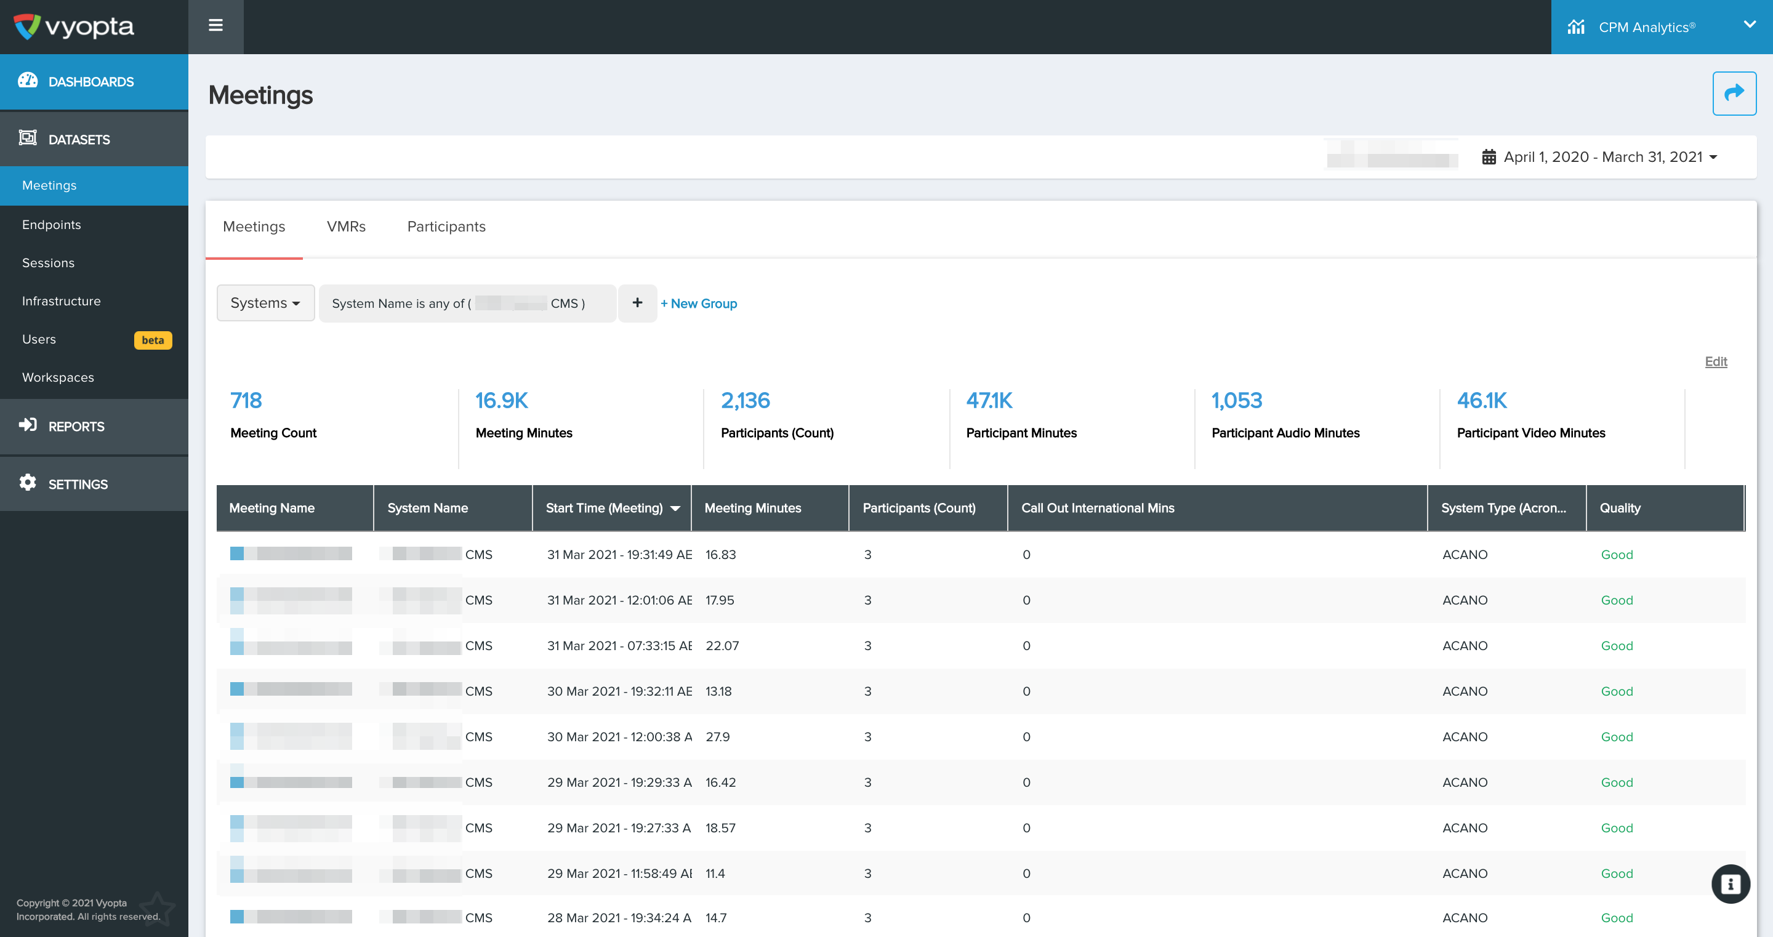Click the Dashboards gauge icon

tap(28, 81)
